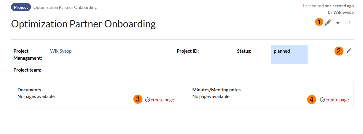Select the Optimization Partner Onboarding breadcrumb text
The width and height of the screenshot is (363, 134).
coord(65,7)
